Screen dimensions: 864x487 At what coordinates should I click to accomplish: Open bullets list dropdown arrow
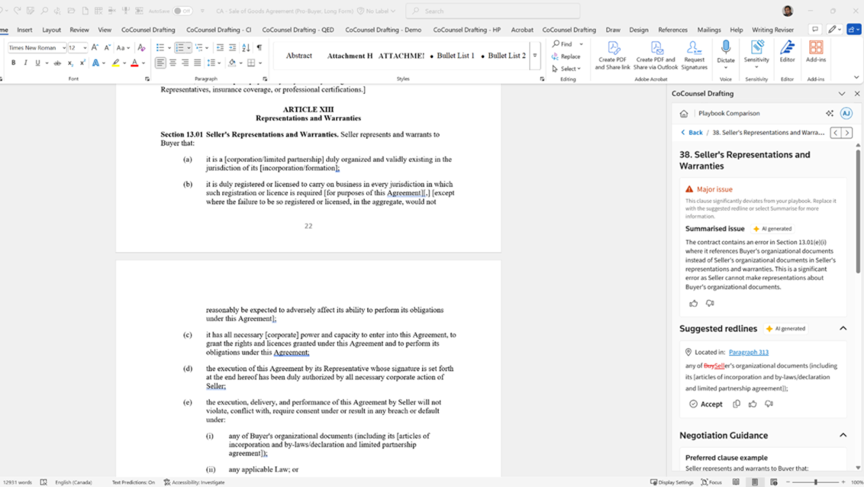coord(169,48)
